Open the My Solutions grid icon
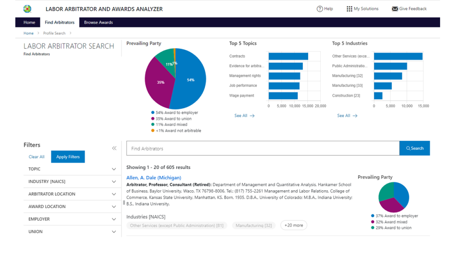Image resolution: width=456 pixels, height=256 pixels. coord(350,9)
